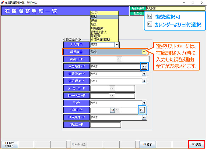Click F5 メーカー検索 button
Viewport: 207px width, 149px height.
click(79, 144)
